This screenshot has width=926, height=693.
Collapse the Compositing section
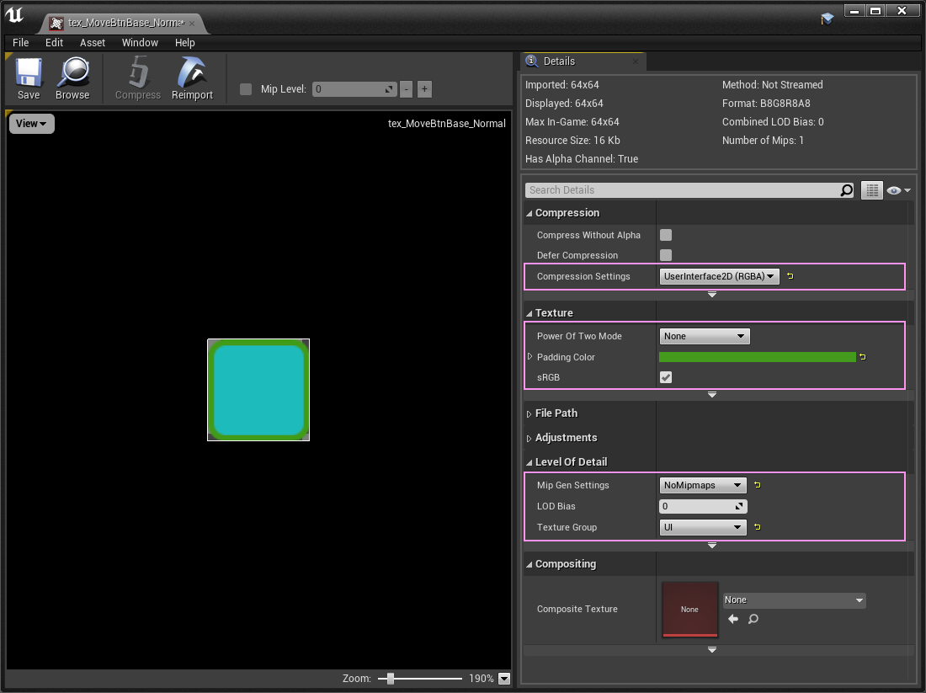coord(530,564)
